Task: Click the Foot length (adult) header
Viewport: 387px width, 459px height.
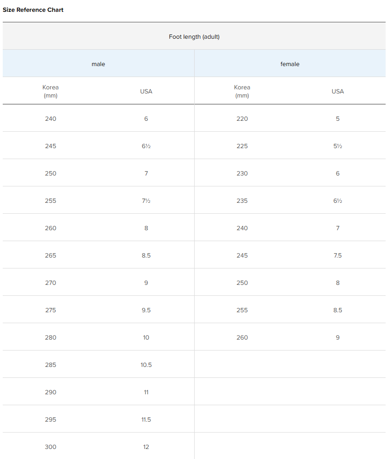Action: 194,36
